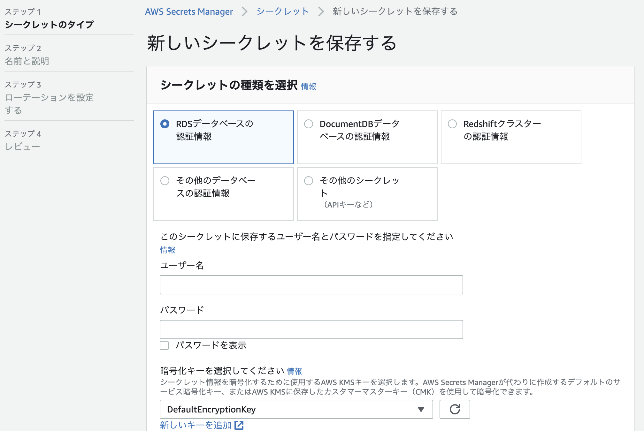Select その他のデータベースの認証情報 radio option
Image resolution: width=644 pixels, height=431 pixels.
click(x=165, y=181)
